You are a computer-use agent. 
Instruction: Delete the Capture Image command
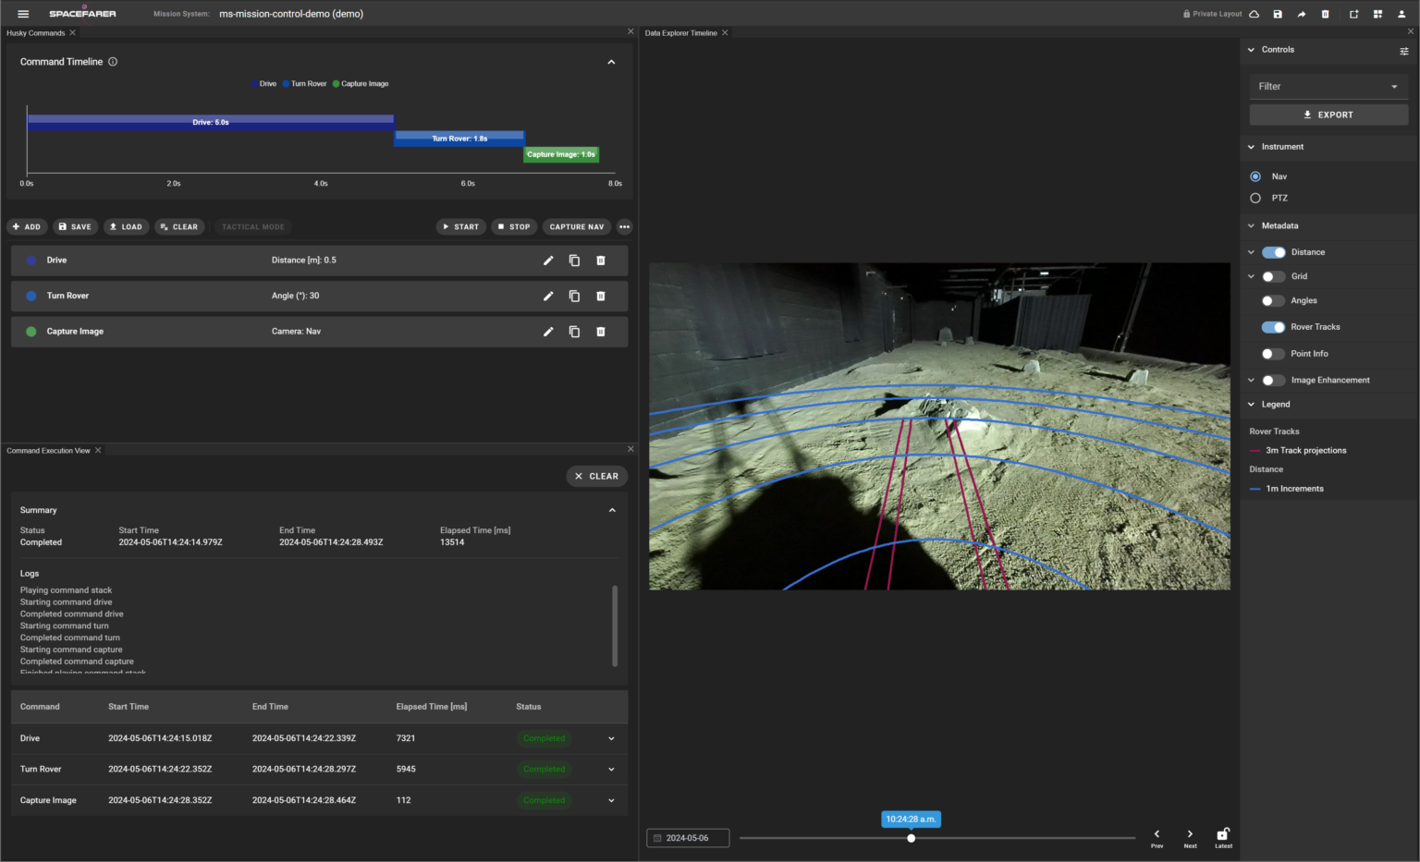tap(601, 332)
